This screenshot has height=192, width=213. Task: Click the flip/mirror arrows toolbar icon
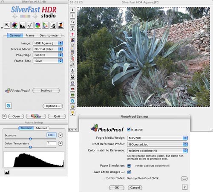click(72, 28)
